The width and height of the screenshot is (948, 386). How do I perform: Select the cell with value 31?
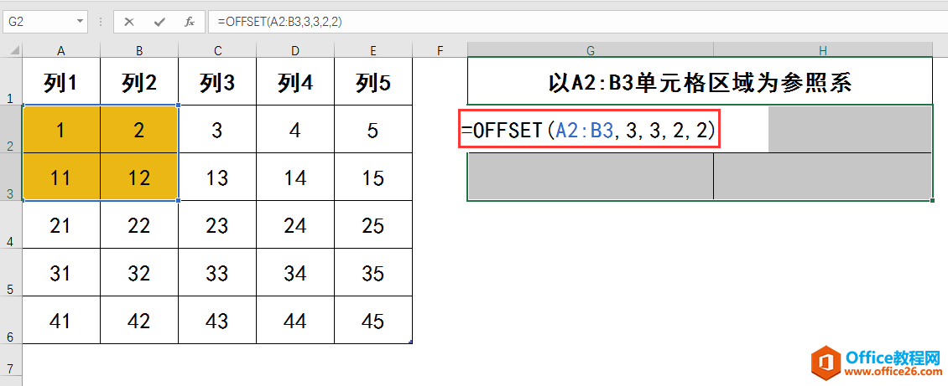point(61,272)
